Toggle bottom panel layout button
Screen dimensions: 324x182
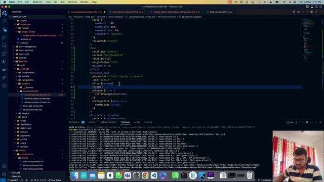[x=312, y=7]
